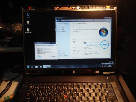This screenshot has width=136, height=102.
Task: Select the Advanced options tab in the activation tool
Action: click(x=51, y=45)
